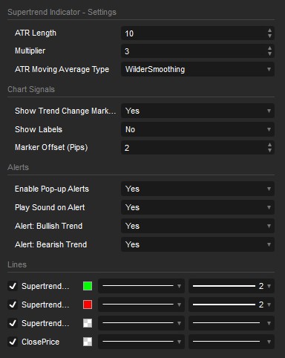
Task: Open the Alert: Bullish Trend dropdown
Action: [197, 226]
